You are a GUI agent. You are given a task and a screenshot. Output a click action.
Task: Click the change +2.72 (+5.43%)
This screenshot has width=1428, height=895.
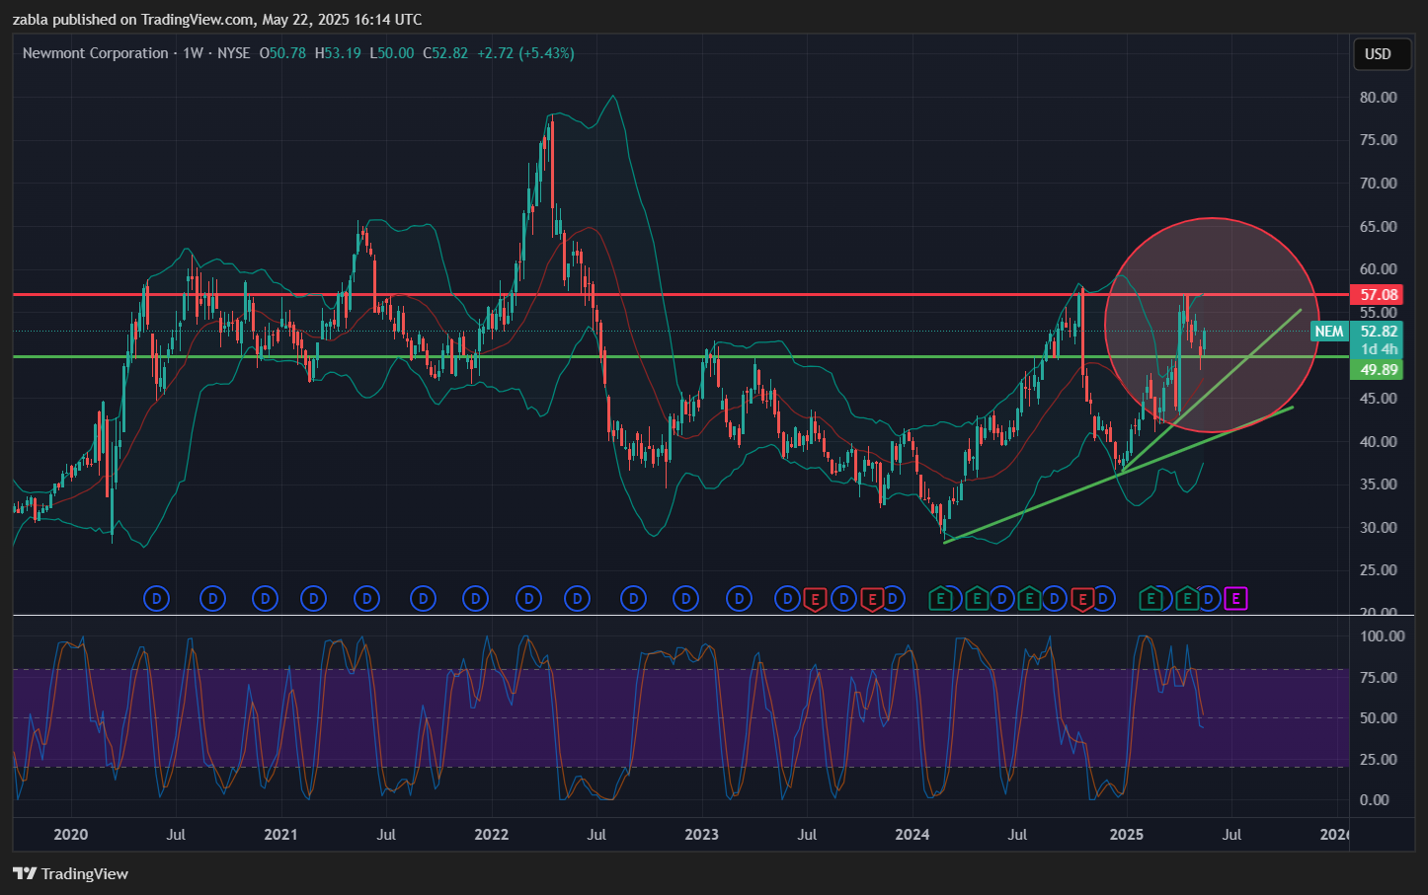tap(525, 53)
